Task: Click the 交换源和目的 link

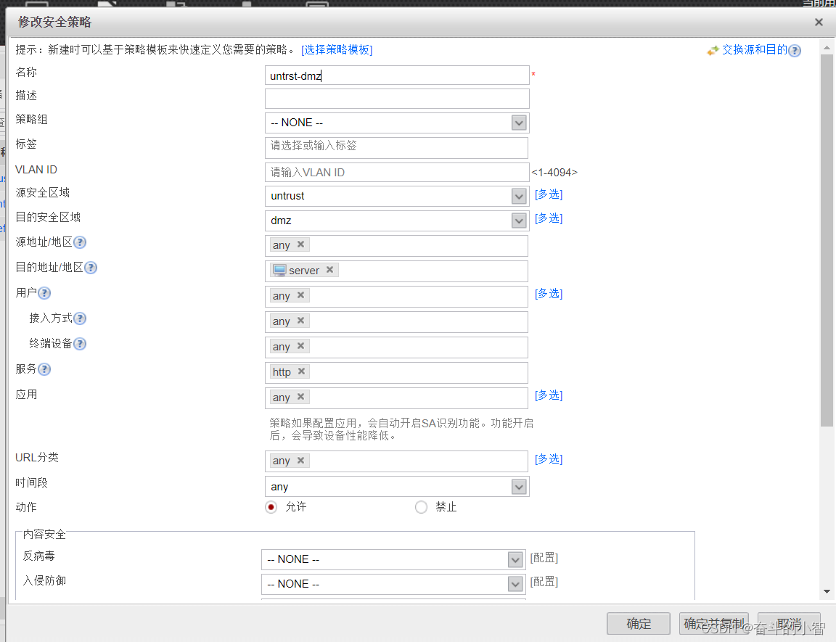Action: click(x=755, y=49)
